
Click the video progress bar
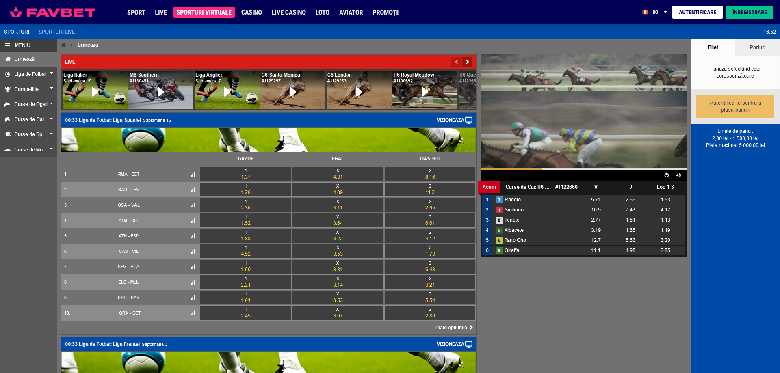(583, 169)
